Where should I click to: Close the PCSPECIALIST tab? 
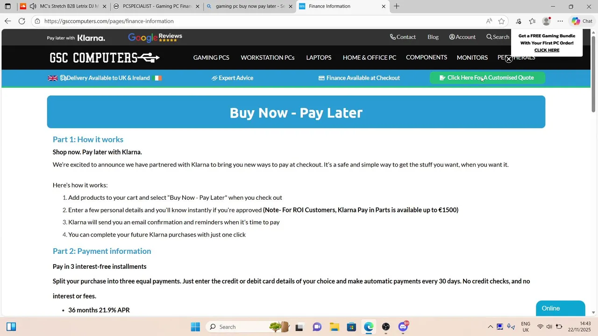(x=198, y=6)
